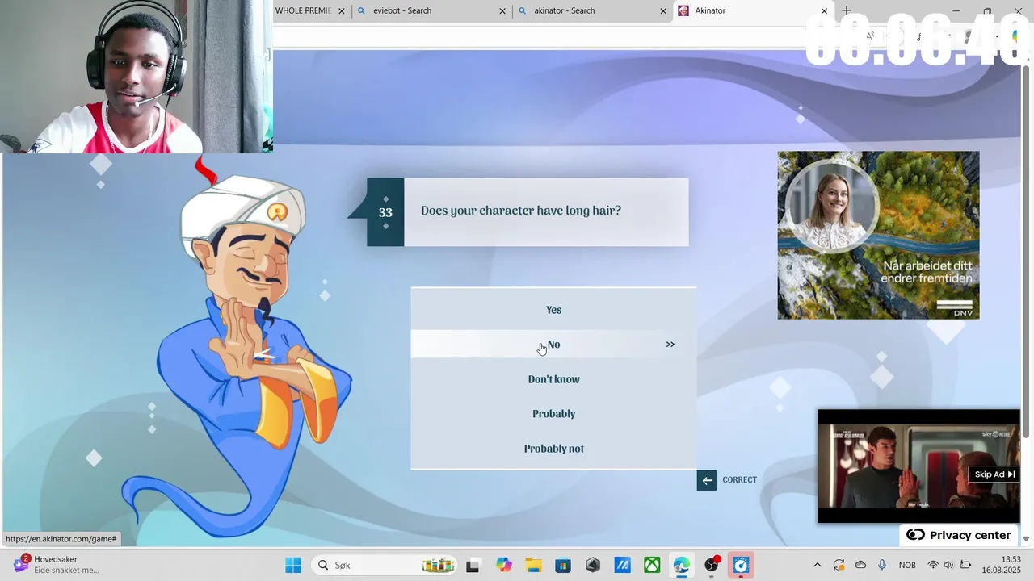1034x581 pixels.
Task: Close the akinator - Search tab
Action: (x=663, y=11)
